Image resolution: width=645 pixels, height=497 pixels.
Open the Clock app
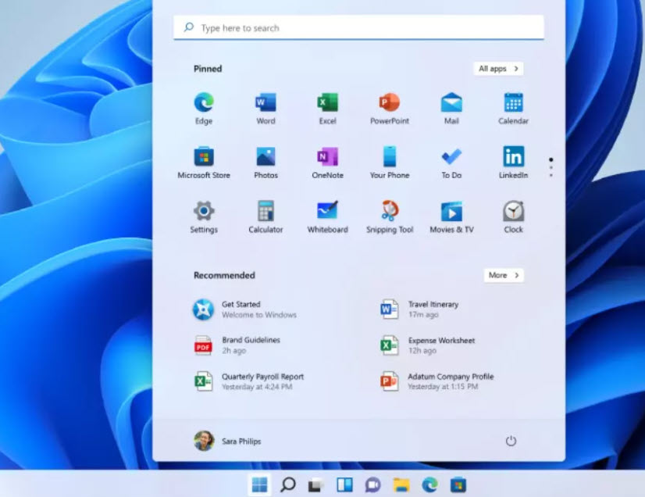[x=513, y=217]
